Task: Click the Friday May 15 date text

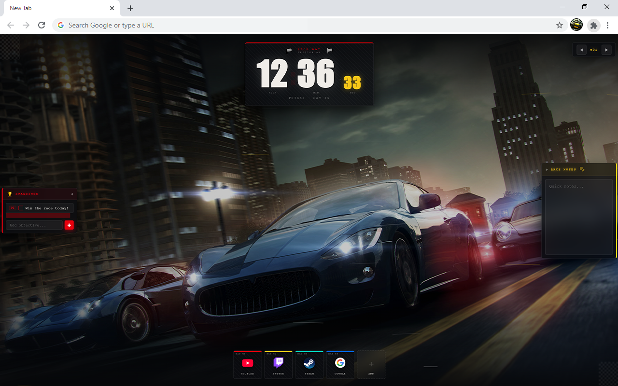Action: pyautogui.click(x=309, y=98)
